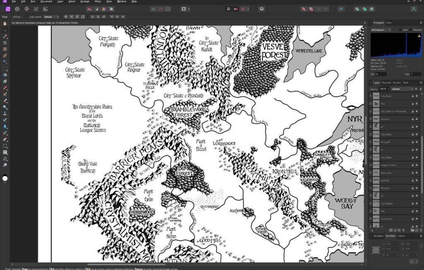Viewport: 424px width, 270px height.
Task: Select the Crop tool
Action: coord(5,43)
